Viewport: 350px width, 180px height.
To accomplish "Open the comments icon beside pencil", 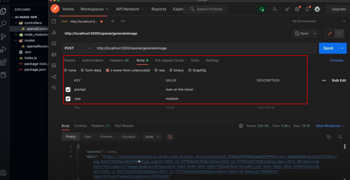I will pos(339,34).
